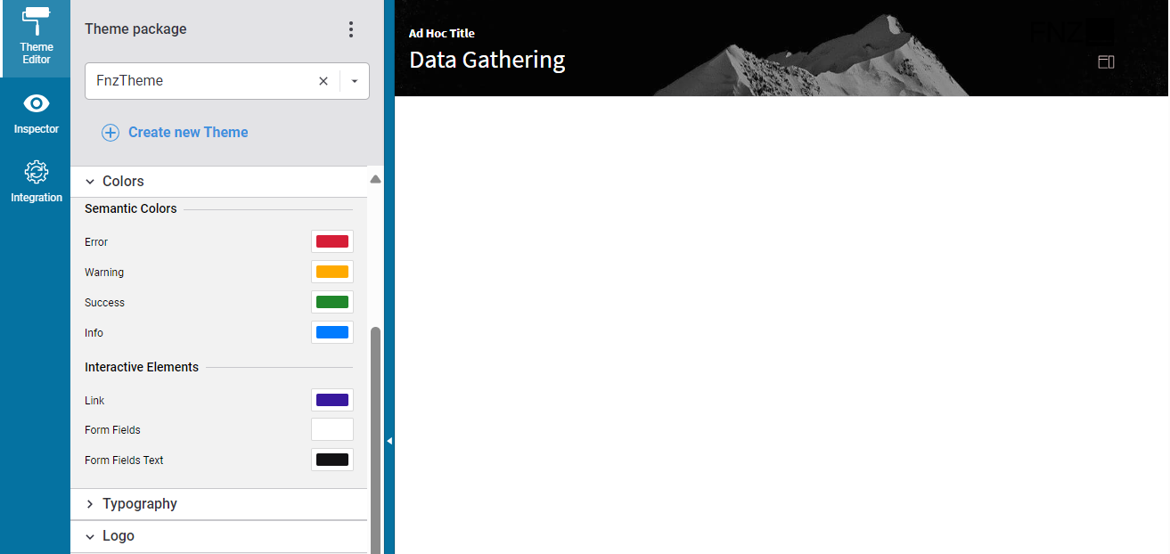Open the Warning color swatch
Screen dimensions: 1170x554
pos(332,272)
